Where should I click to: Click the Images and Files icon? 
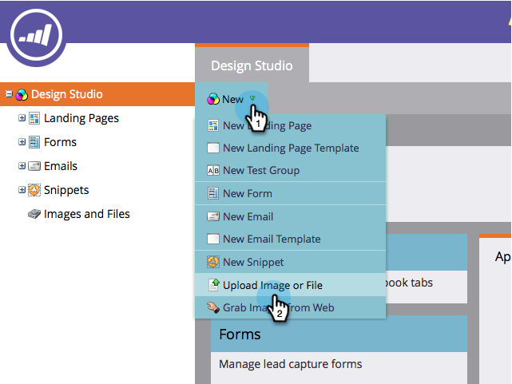[34, 214]
